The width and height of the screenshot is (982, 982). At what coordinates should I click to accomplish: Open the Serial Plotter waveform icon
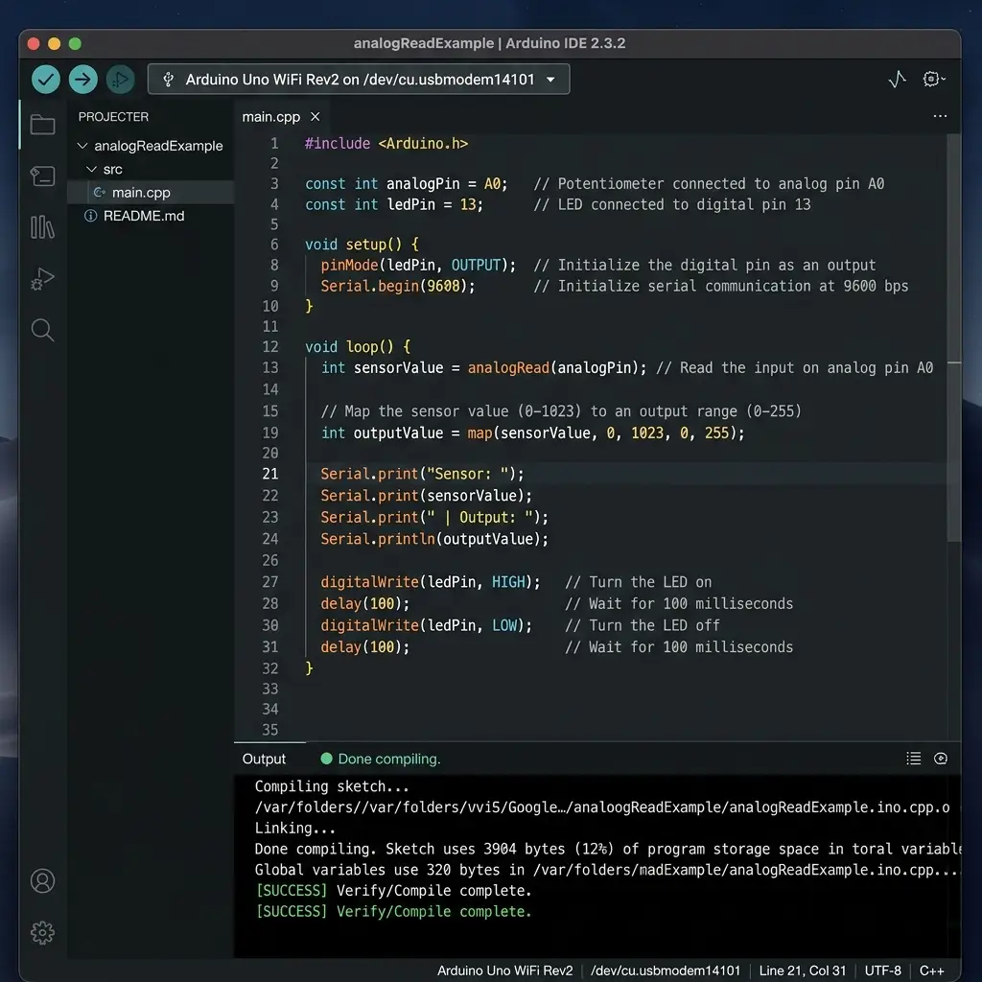[897, 79]
